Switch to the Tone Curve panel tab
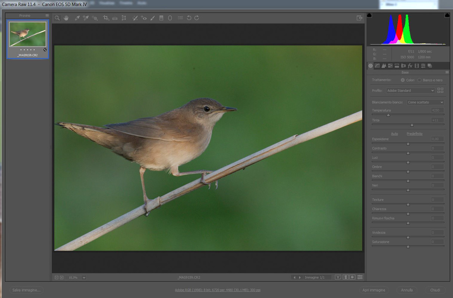Screen dimensions: 453x298 377,66
